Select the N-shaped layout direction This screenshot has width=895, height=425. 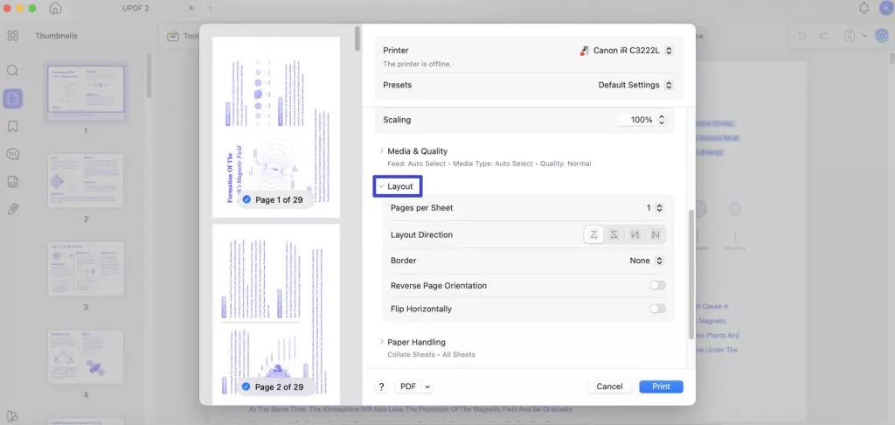[x=656, y=234]
